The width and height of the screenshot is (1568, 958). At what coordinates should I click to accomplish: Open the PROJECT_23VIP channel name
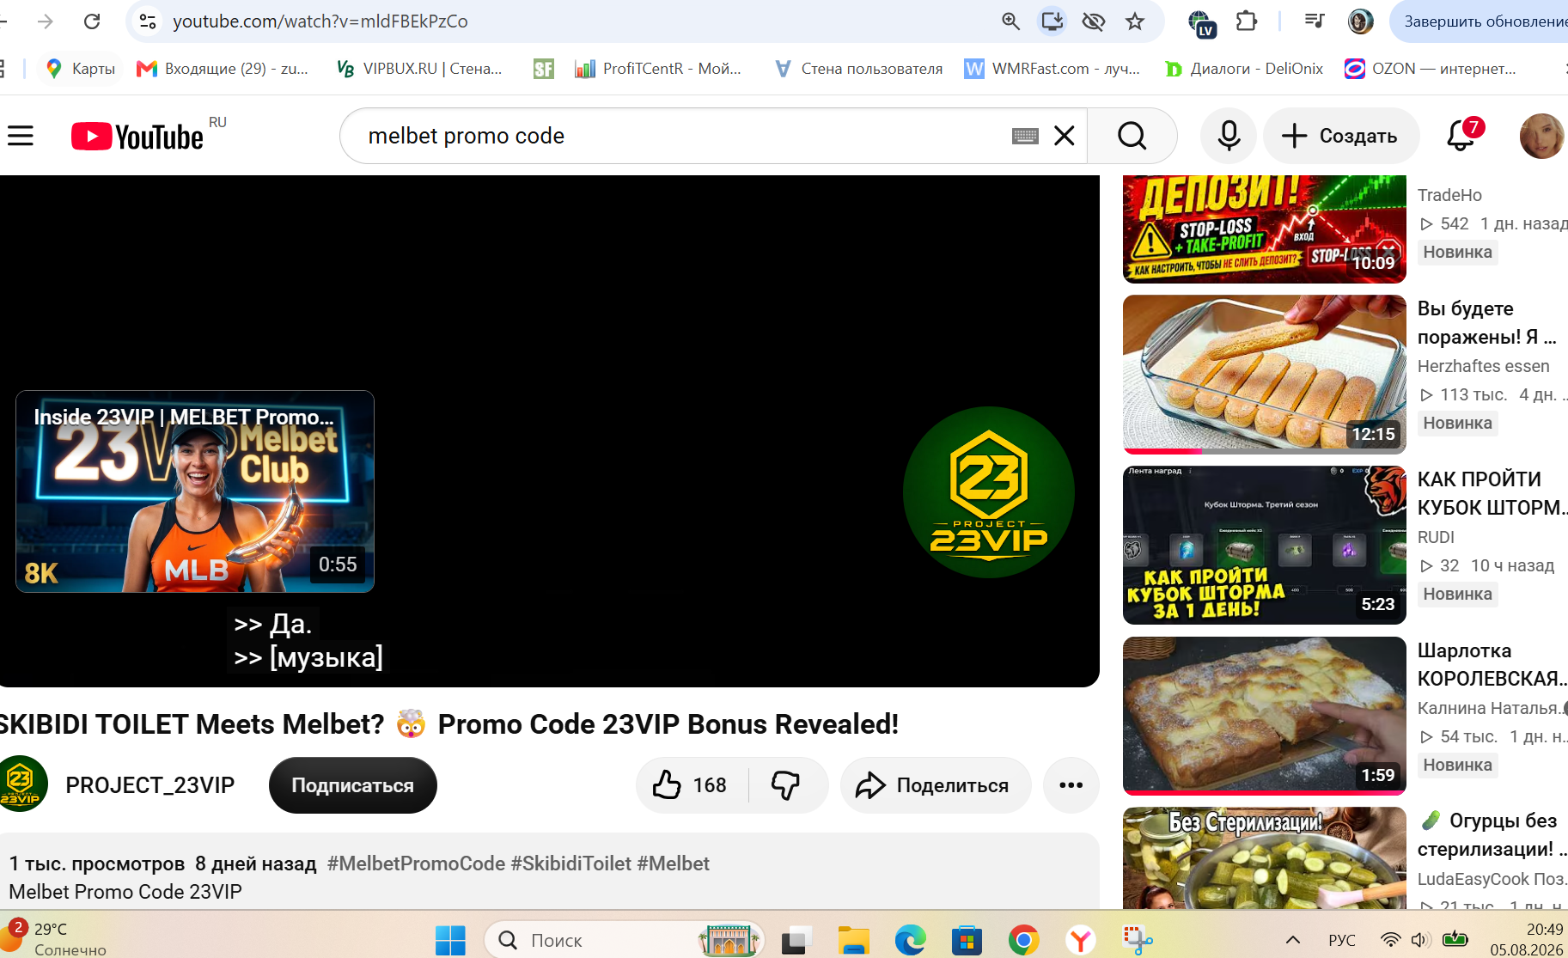coord(150,785)
